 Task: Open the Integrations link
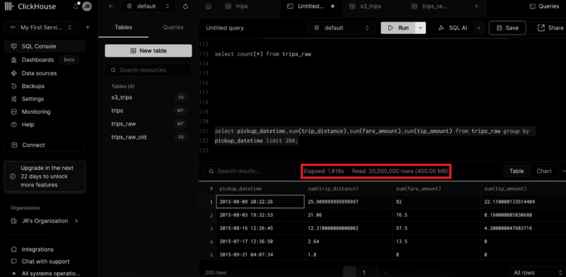click(x=37, y=249)
